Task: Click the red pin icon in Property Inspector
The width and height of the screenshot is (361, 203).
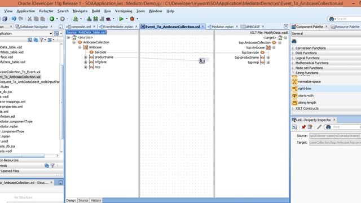Action: point(303,127)
